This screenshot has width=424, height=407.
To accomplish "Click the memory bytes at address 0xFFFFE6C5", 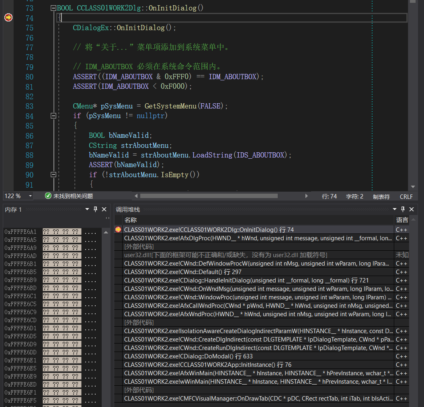I will [x=62, y=304].
